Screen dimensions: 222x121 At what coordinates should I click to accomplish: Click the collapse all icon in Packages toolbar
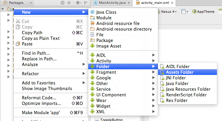69,3
